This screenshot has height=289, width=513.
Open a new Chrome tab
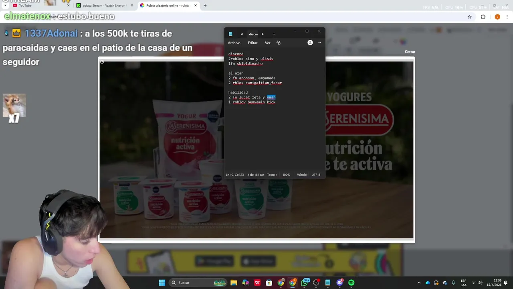tap(205, 5)
